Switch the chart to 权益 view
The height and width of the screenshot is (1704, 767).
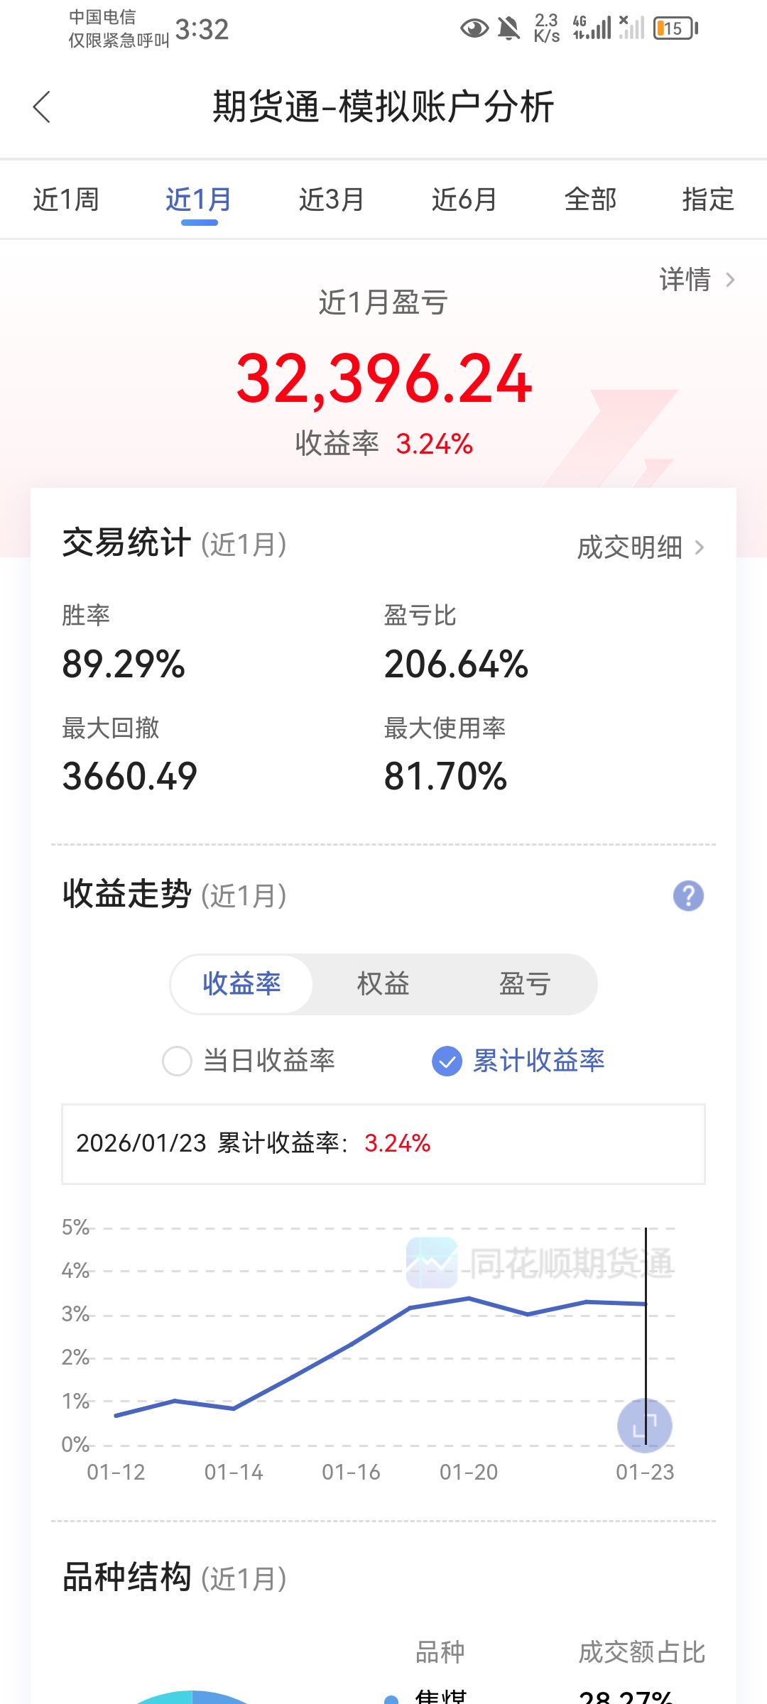383,984
